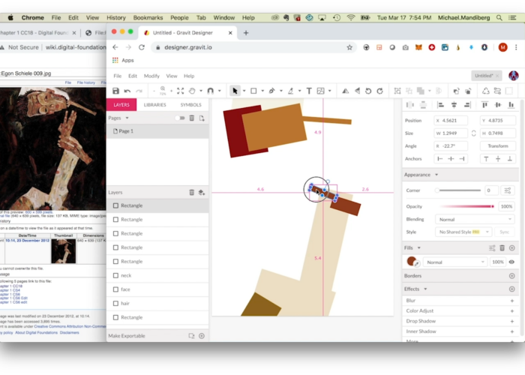
Task: Expand the Fills section arrow
Action: click(418, 247)
